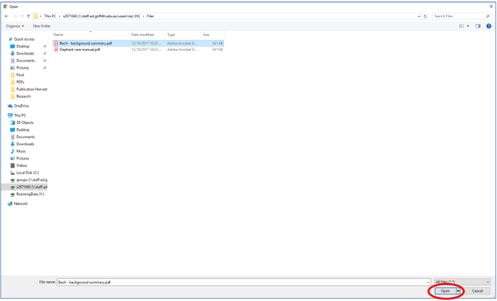Viewport: 497px width, 301px height.
Task: Sort files by Date modified column
Action: point(142,34)
